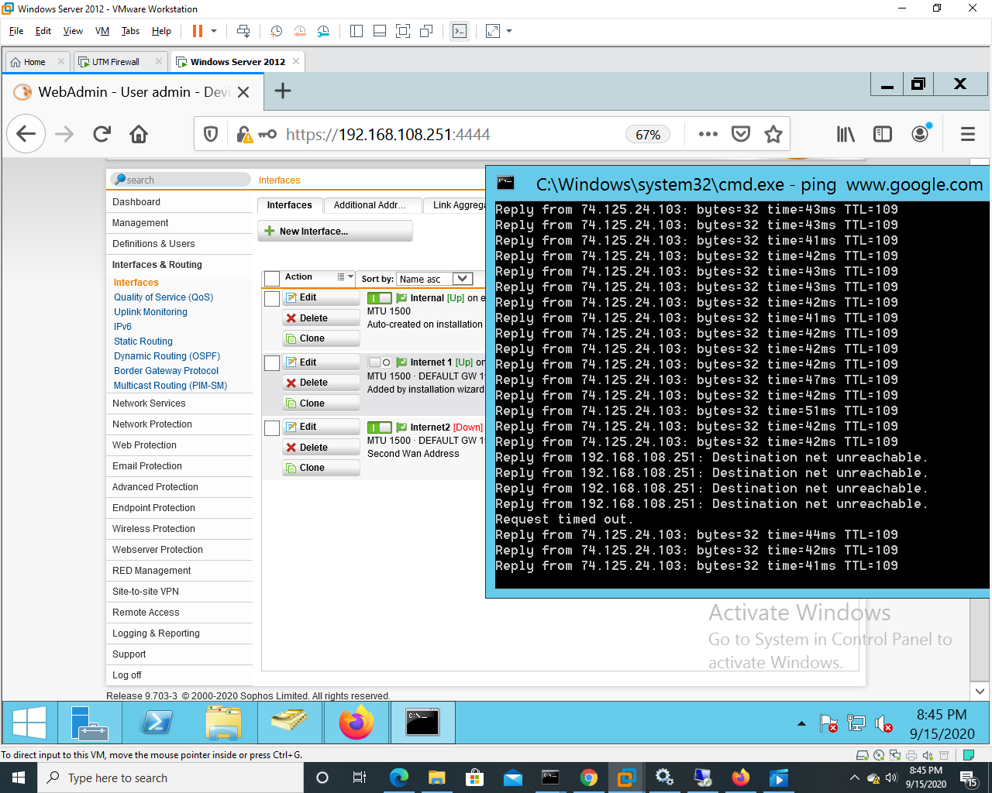Open Static Routing in sidebar

(x=143, y=342)
